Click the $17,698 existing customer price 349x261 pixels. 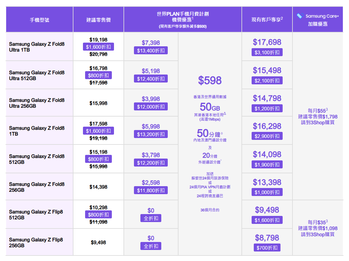tap(267, 42)
